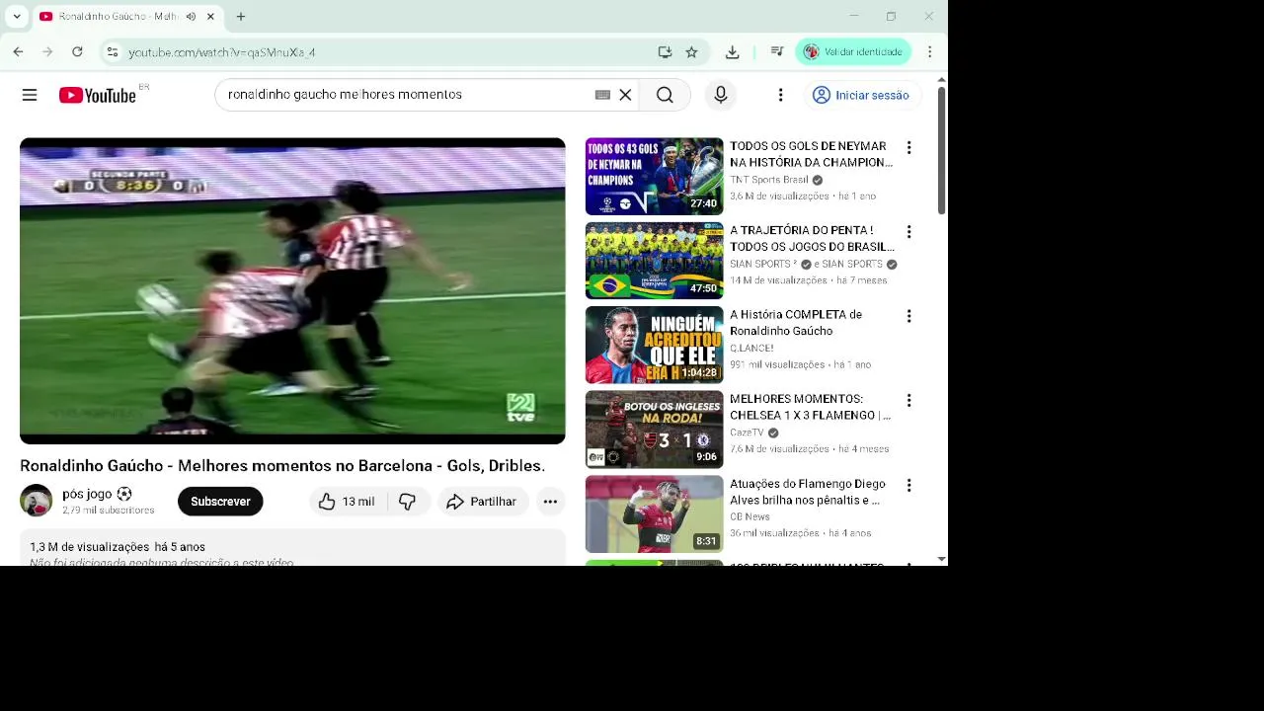View site information icon in address bar
Image resolution: width=1264 pixels, height=711 pixels.
(x=113, y=52)
